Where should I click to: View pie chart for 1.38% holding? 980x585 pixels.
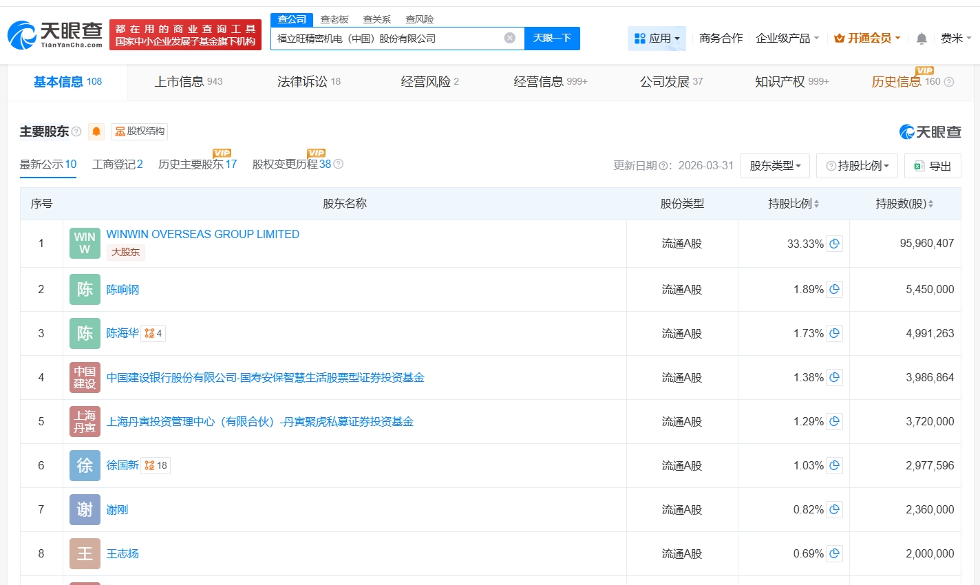coord(834,378)
